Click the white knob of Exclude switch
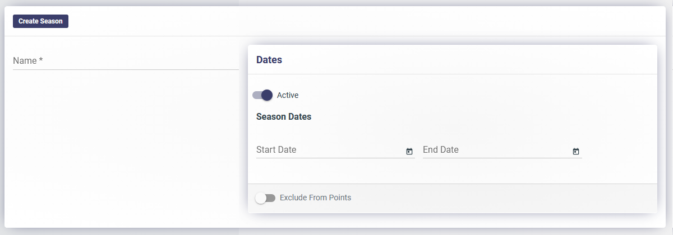The height and width of the screenshot is (235, 673). pyautogui.click(x=260, y=198)
